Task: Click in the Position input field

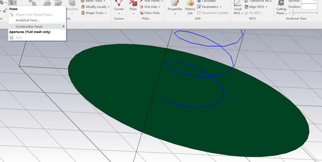Action: (309, 7)
